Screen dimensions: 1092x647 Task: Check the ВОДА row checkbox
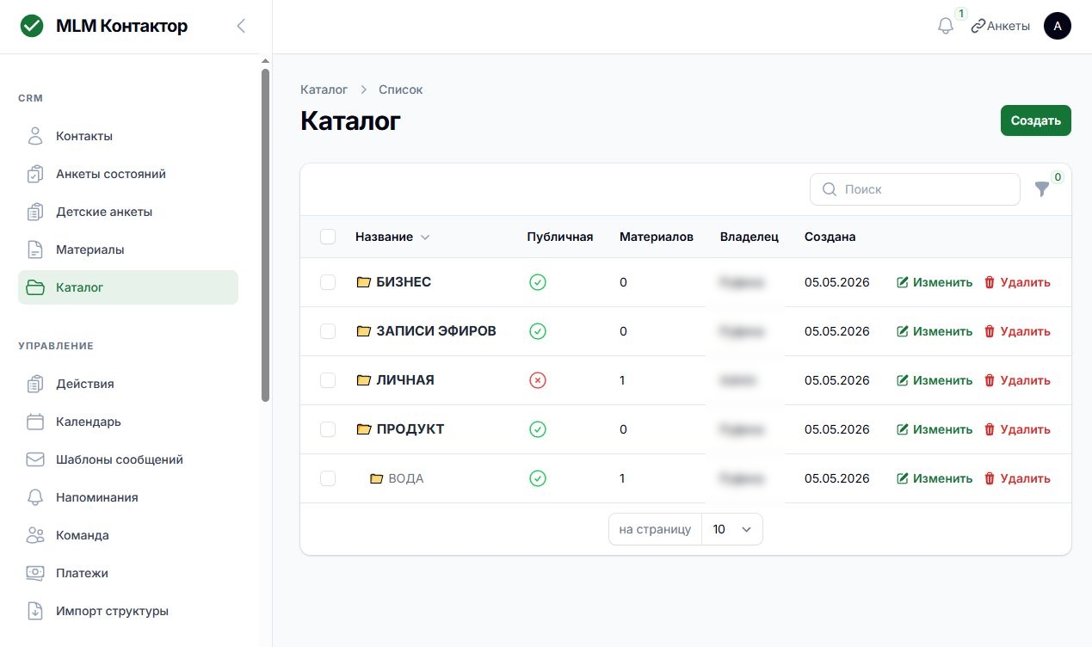[328, 478]
